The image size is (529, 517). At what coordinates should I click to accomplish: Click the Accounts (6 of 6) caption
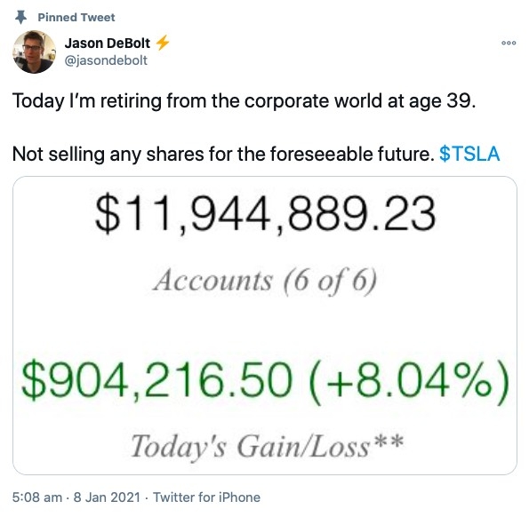265,282
